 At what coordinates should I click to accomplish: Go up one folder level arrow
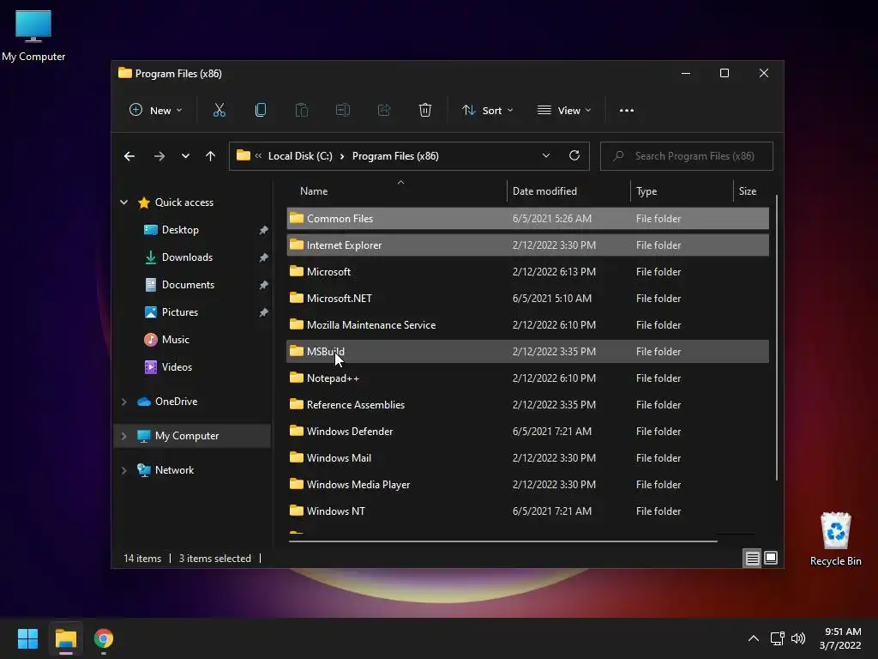pyautogui.click(x=211, y=156)
